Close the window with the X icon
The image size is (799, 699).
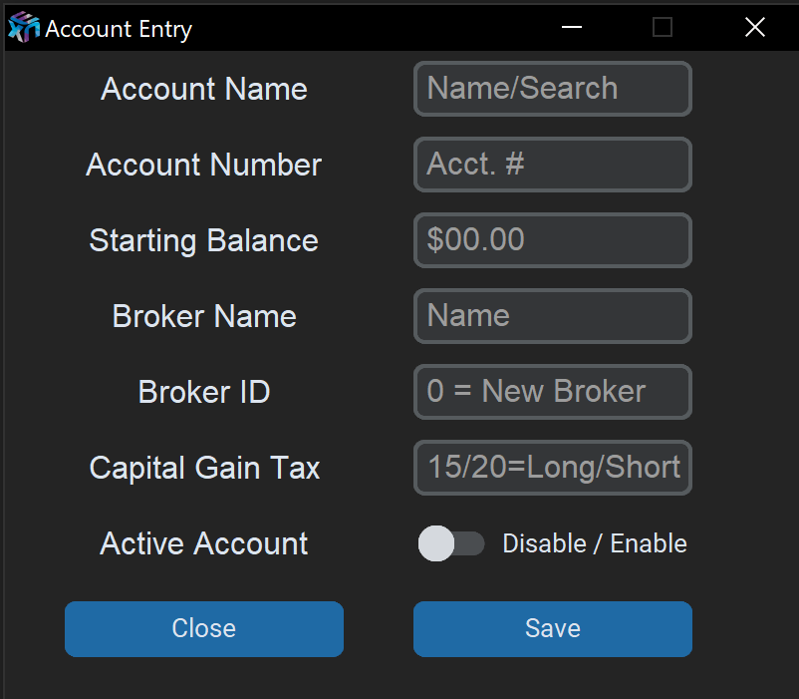(754, 28)
